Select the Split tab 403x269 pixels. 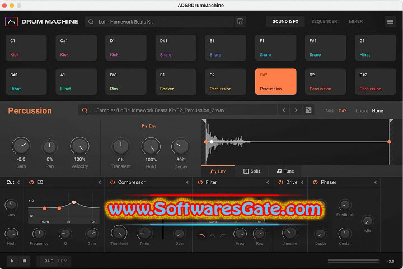point(252,171)
